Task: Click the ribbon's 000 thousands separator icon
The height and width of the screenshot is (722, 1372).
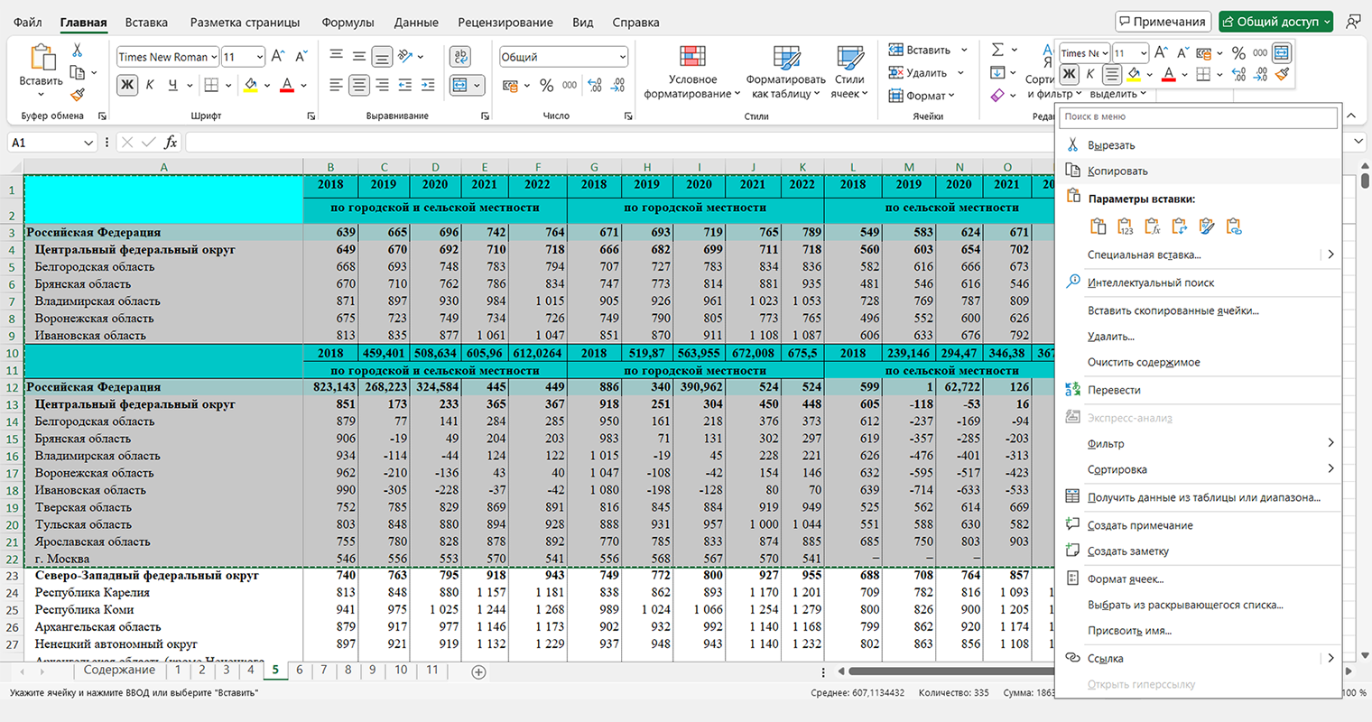Action: pos(570,85)
